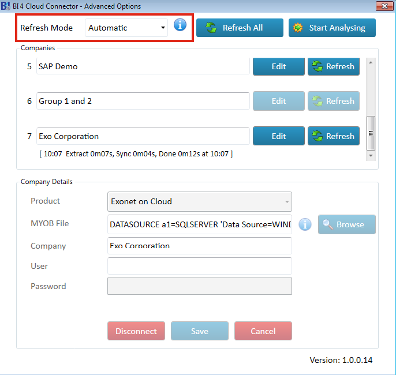Expand the Product dropdown

coord(200,201)
